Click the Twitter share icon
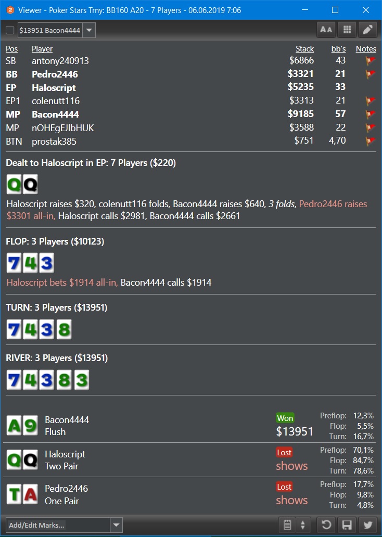The image size is (382, 537). point(367,525)
